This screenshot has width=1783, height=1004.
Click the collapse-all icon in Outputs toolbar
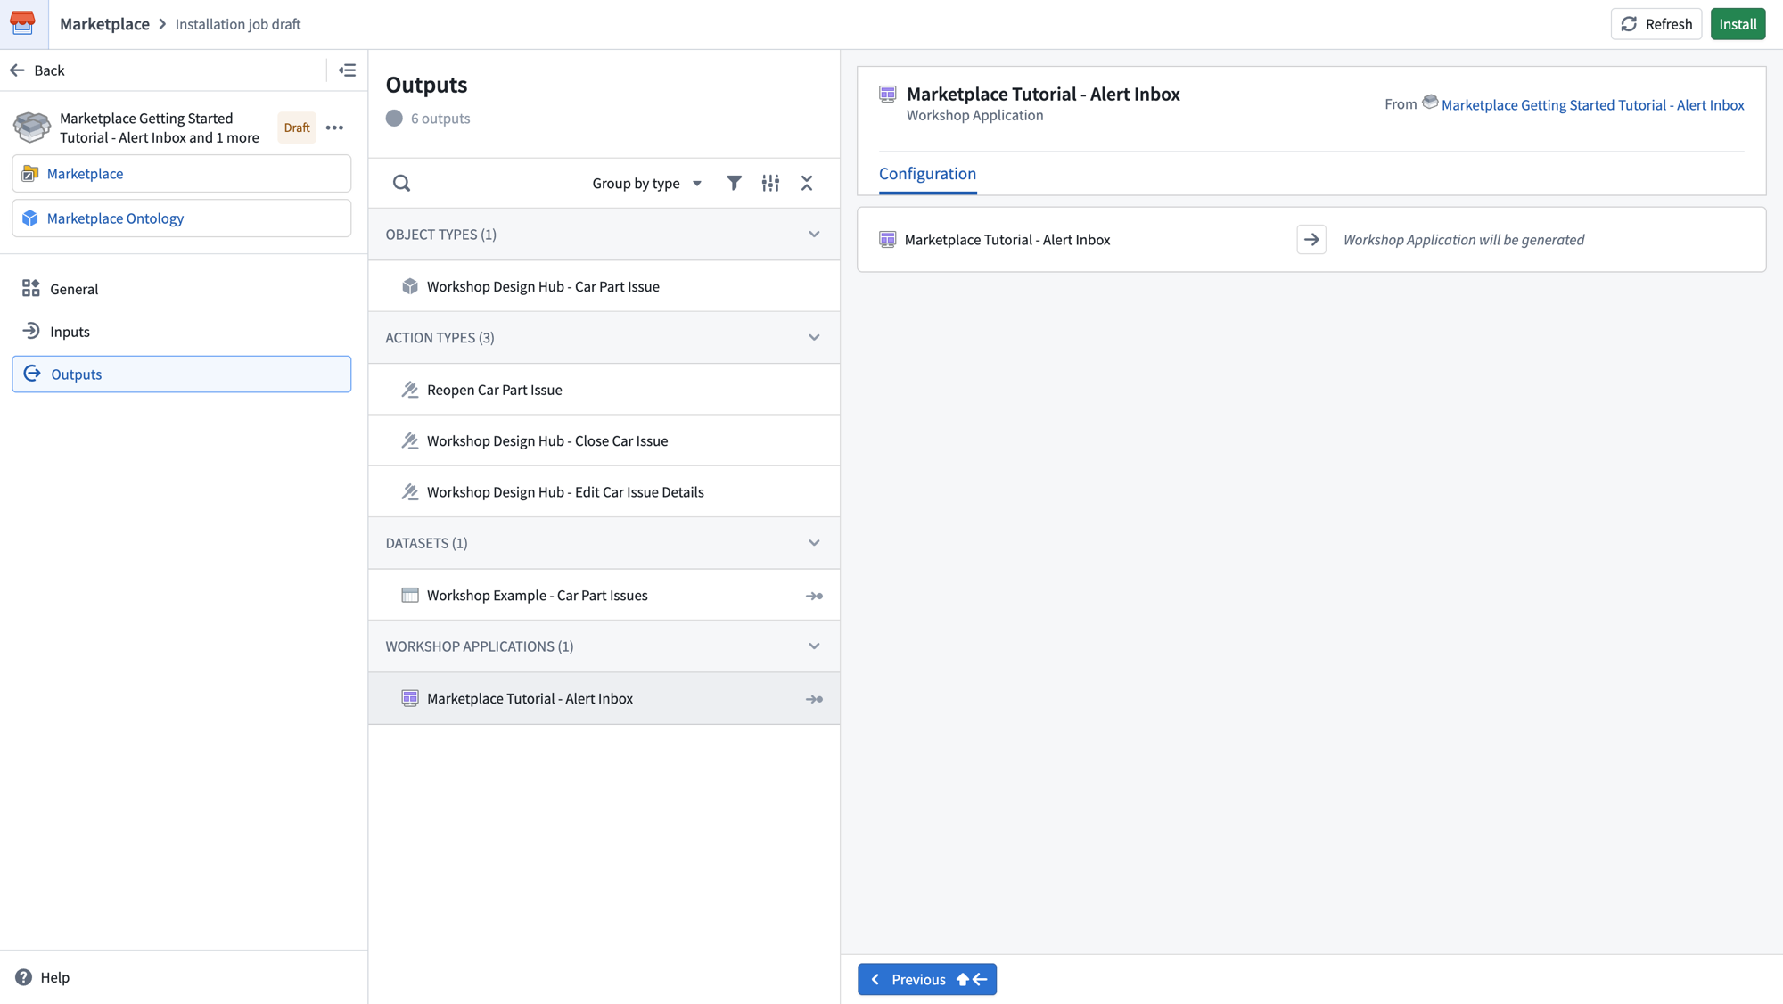click(x=807, y=183)
